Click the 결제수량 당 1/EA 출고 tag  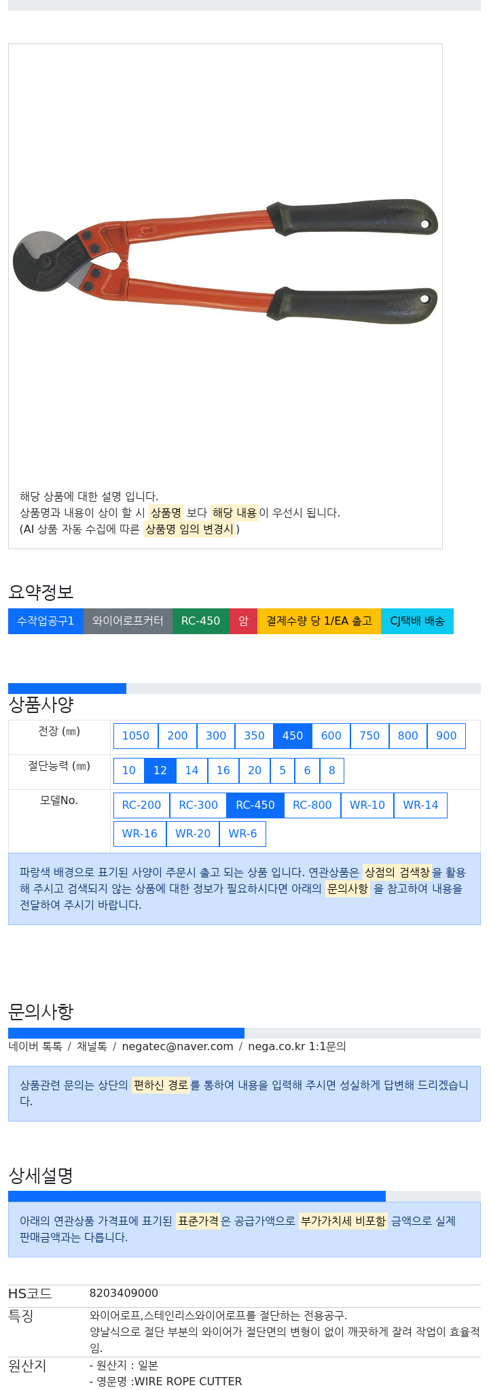[319, 621]
